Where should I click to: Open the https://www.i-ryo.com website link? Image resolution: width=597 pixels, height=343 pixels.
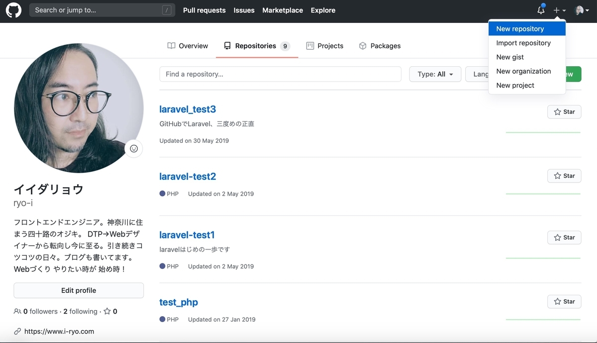pyautogui.click(x=59, y=332)
